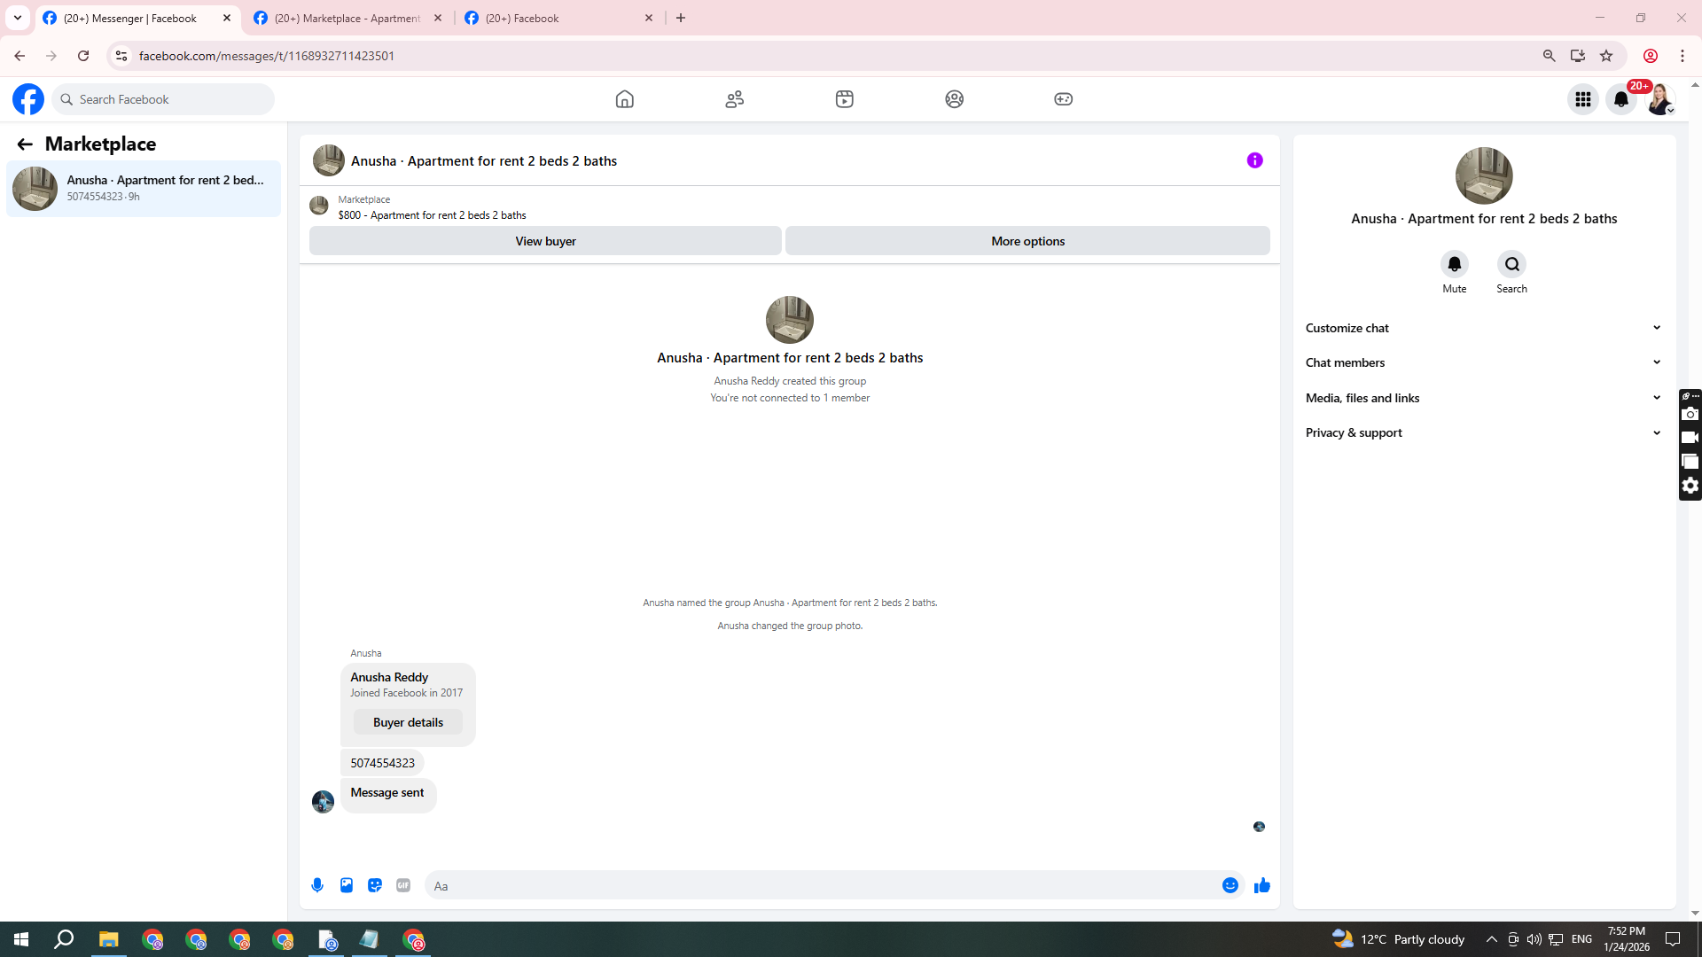
Task: Open Facebook Gaming from top navigation
Action: click(1064, 99)
